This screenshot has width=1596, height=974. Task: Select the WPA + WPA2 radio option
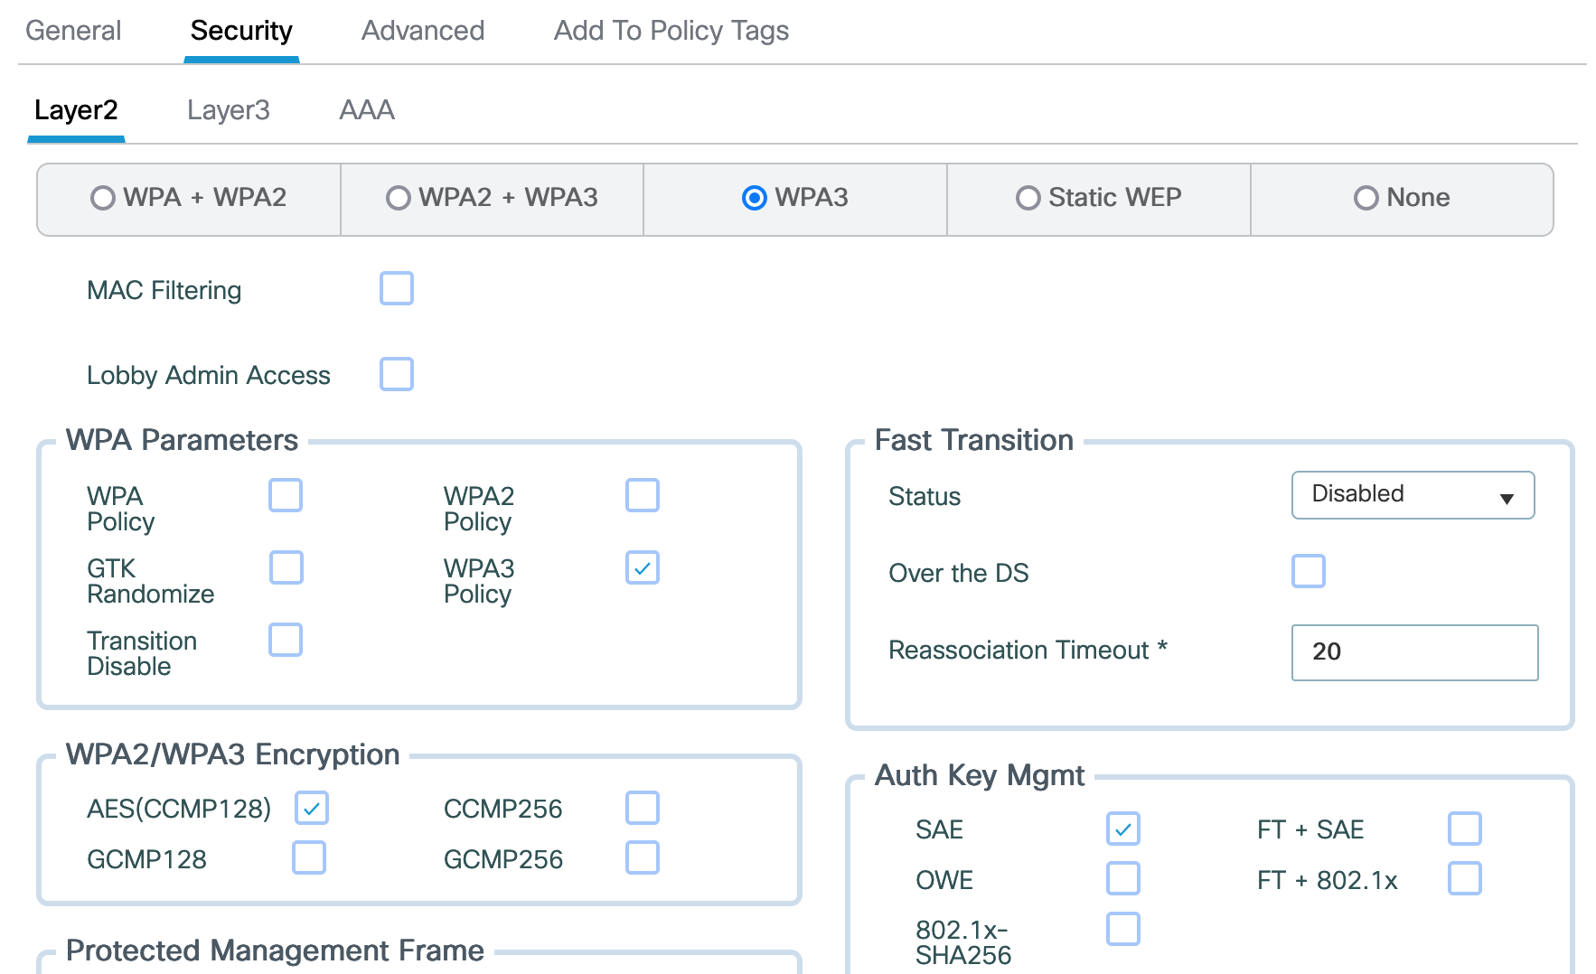pyautogui.click(x=103, y=198)
